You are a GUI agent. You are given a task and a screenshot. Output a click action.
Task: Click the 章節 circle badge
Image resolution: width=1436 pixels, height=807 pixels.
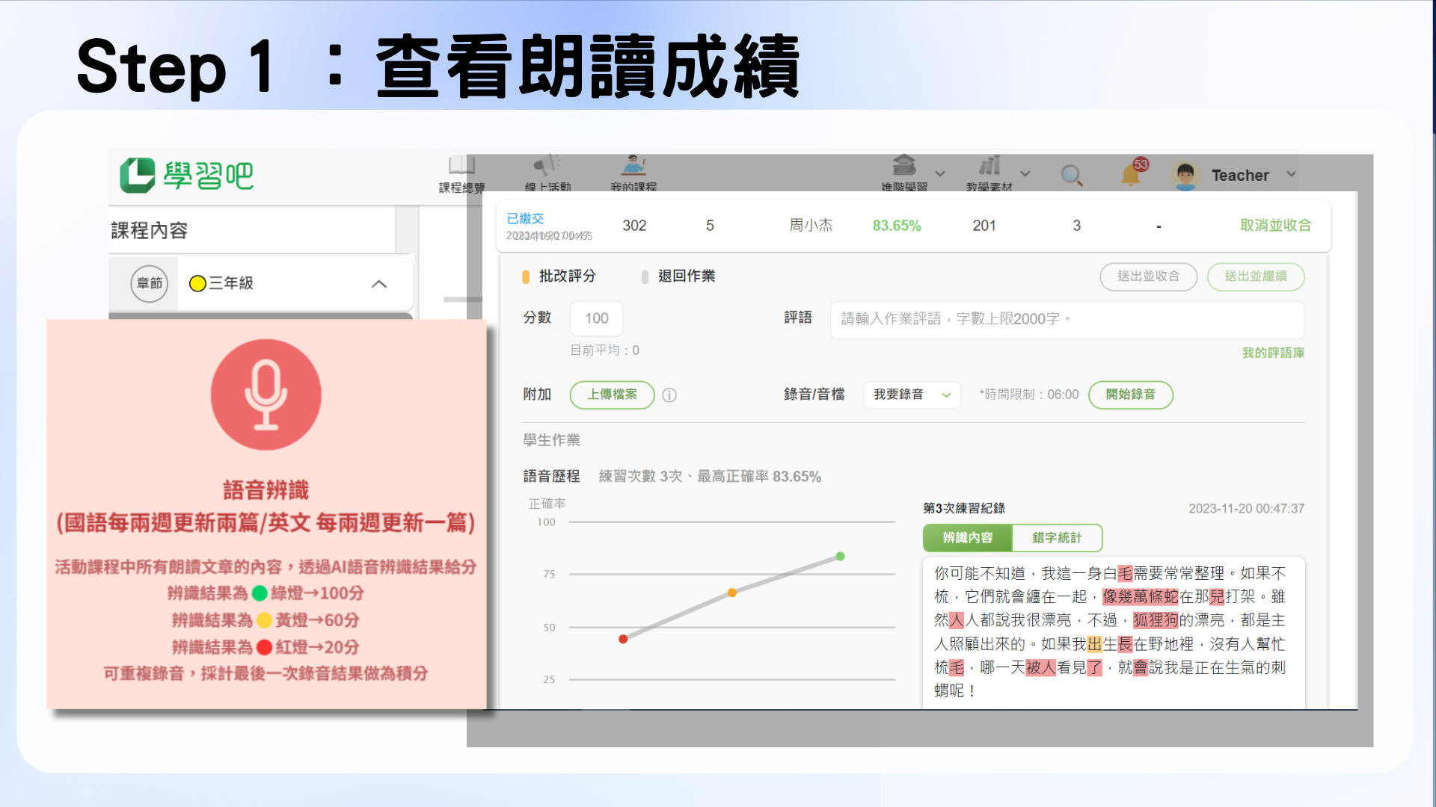coord(150,283)
